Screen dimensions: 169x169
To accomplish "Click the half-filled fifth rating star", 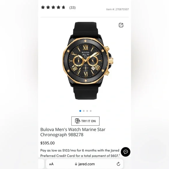I will tap(64, 7).
